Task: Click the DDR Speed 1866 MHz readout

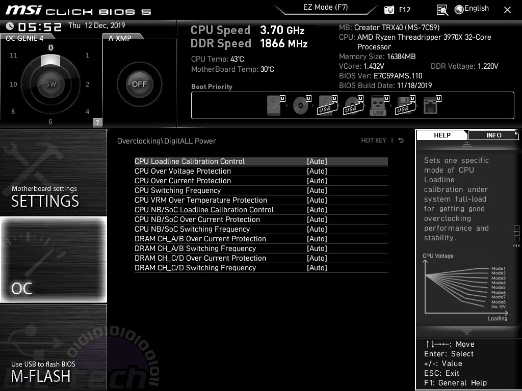Action: [249, 44]
